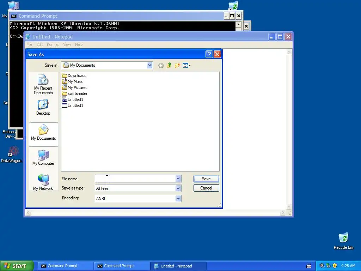Viewport: 361px width, 271px height.
Task: Expand the Encoding dropdown
Action: [178, 198]
